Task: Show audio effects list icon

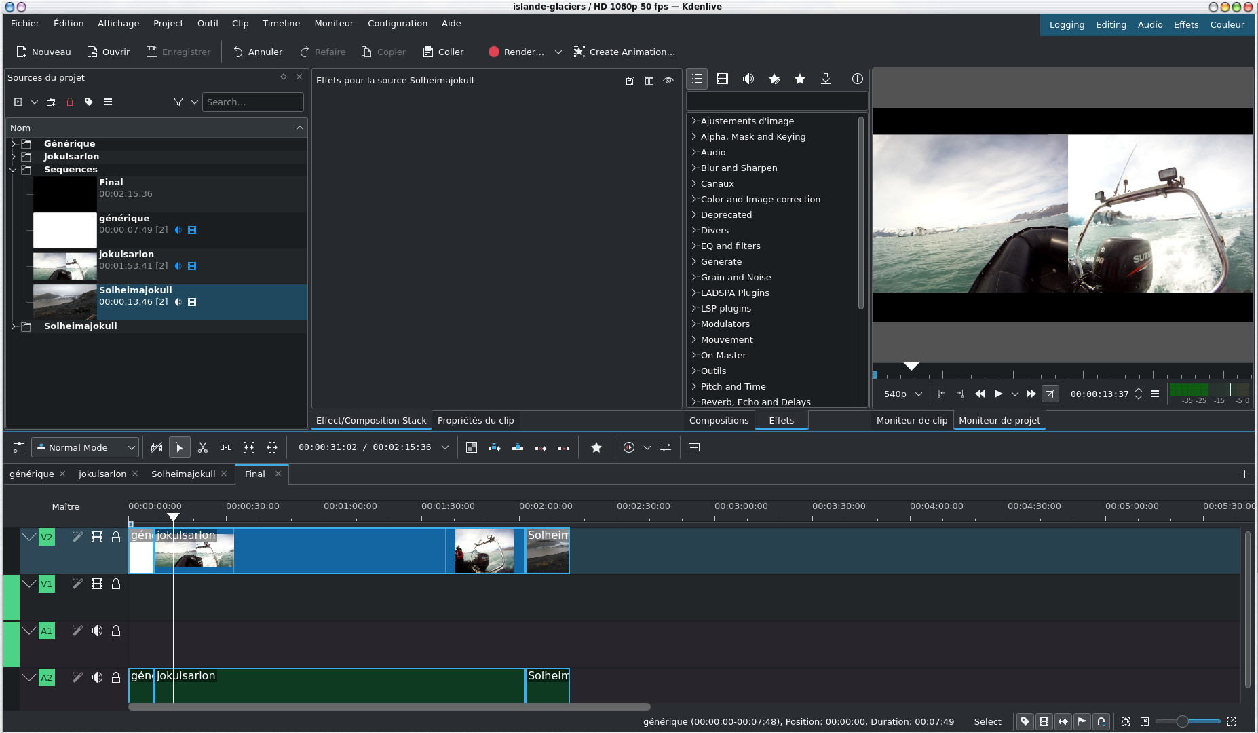Action: tap(748, 79)
